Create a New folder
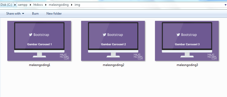Viewport: 227px width, 97px height. pos(54,14)
